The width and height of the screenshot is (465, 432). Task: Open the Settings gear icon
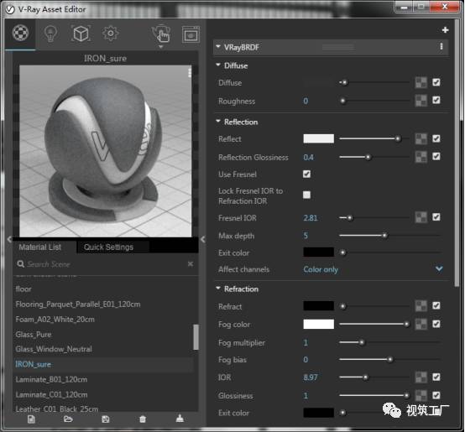111,34
